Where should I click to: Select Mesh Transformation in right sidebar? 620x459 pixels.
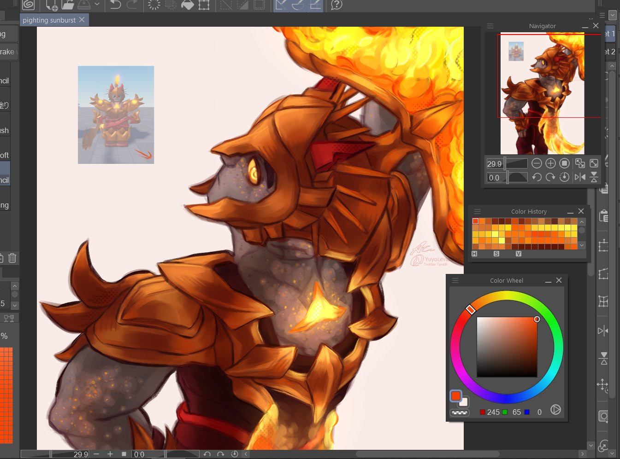(x=603, y=302)
